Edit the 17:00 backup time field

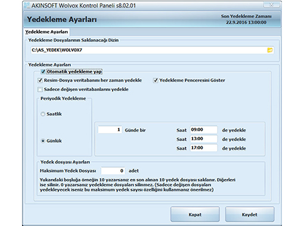pyautogui.click(x=204, y=148)
